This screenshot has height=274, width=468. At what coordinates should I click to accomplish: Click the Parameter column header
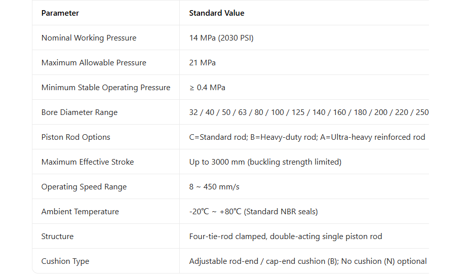coord(60,13)
